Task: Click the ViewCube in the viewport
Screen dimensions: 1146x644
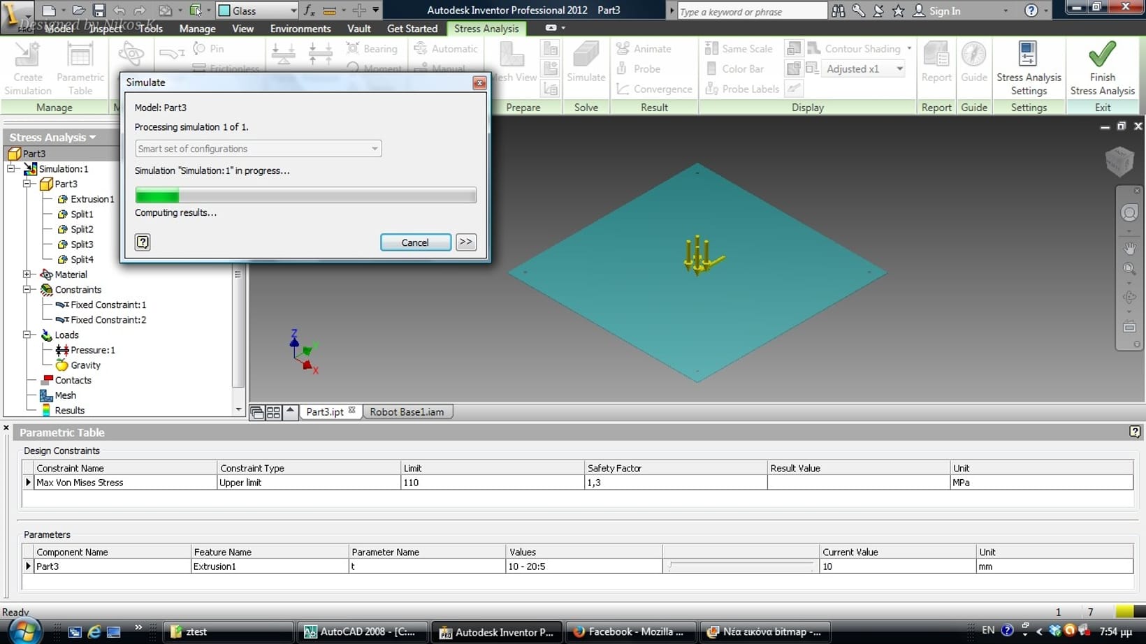Action: 1119,161
